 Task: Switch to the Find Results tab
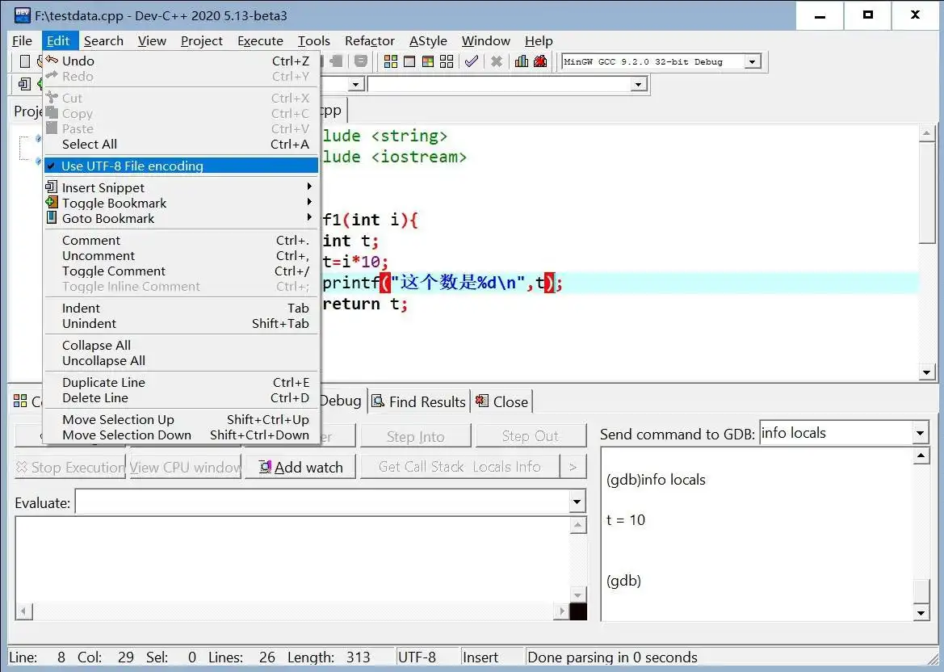419,401
